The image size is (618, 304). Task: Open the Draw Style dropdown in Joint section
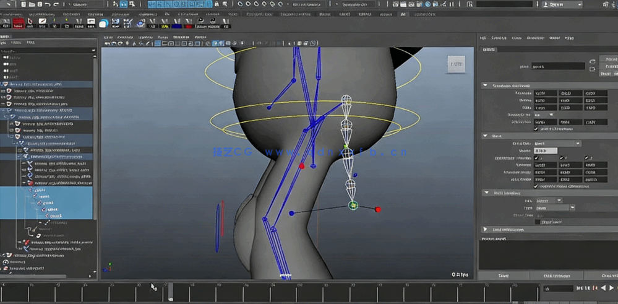[558, 144]
